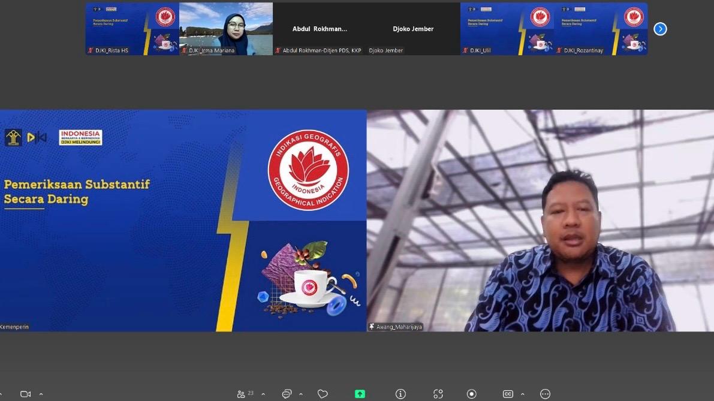The image size is (714, 401).
Task: Toggle the Record button
Action: pos(472,394)
